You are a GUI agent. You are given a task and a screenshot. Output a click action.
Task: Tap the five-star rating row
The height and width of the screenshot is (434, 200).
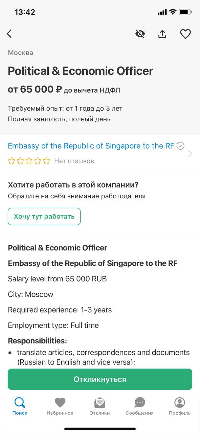29,161
